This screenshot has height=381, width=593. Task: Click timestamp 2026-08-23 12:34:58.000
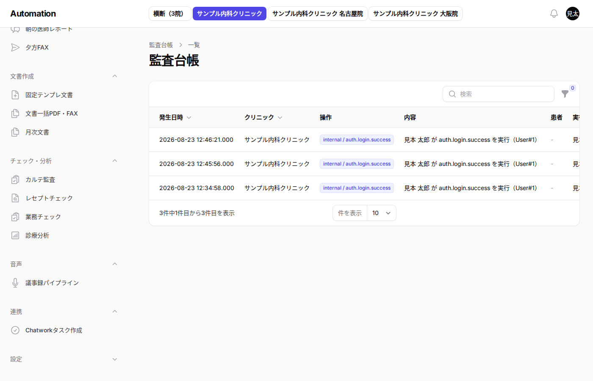(x=197, y=188)
